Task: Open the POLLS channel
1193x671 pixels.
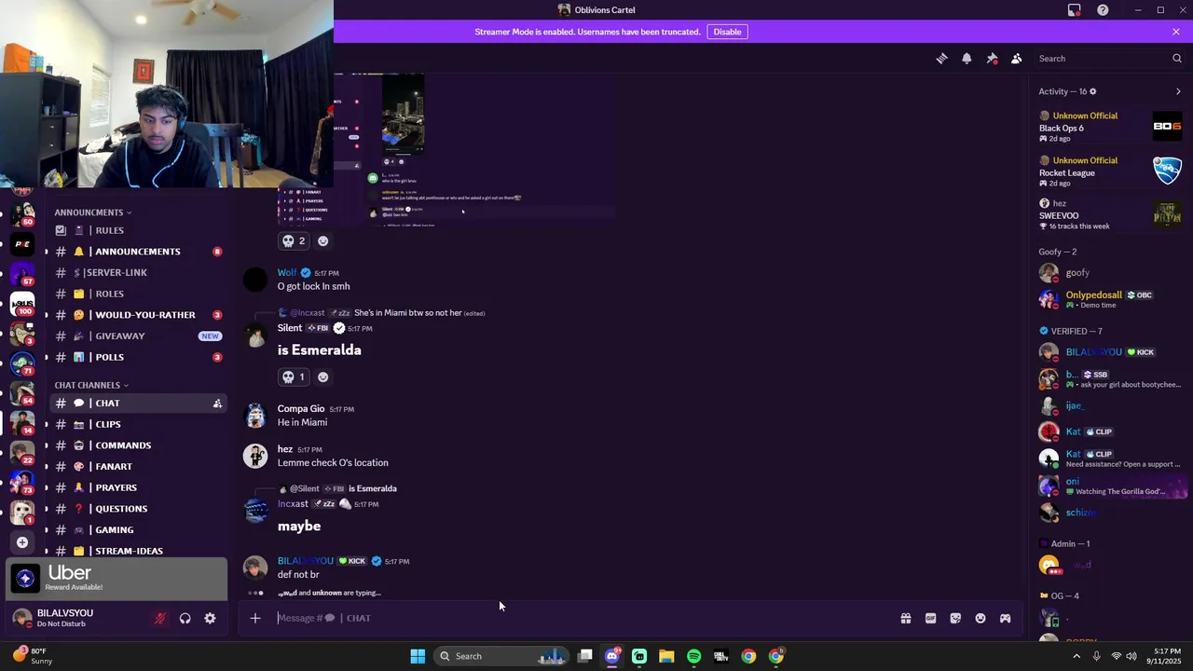Action: click(x=138, y=357)
